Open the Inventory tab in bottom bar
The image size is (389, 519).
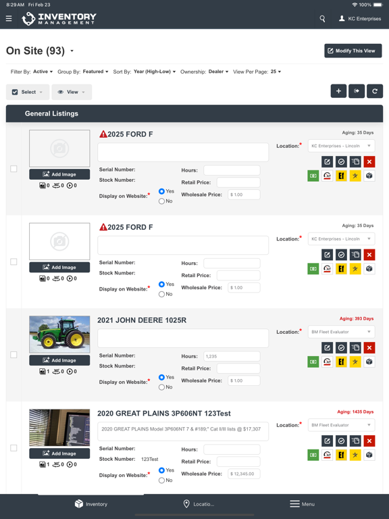pyautogui.click(x=91, y=504)
